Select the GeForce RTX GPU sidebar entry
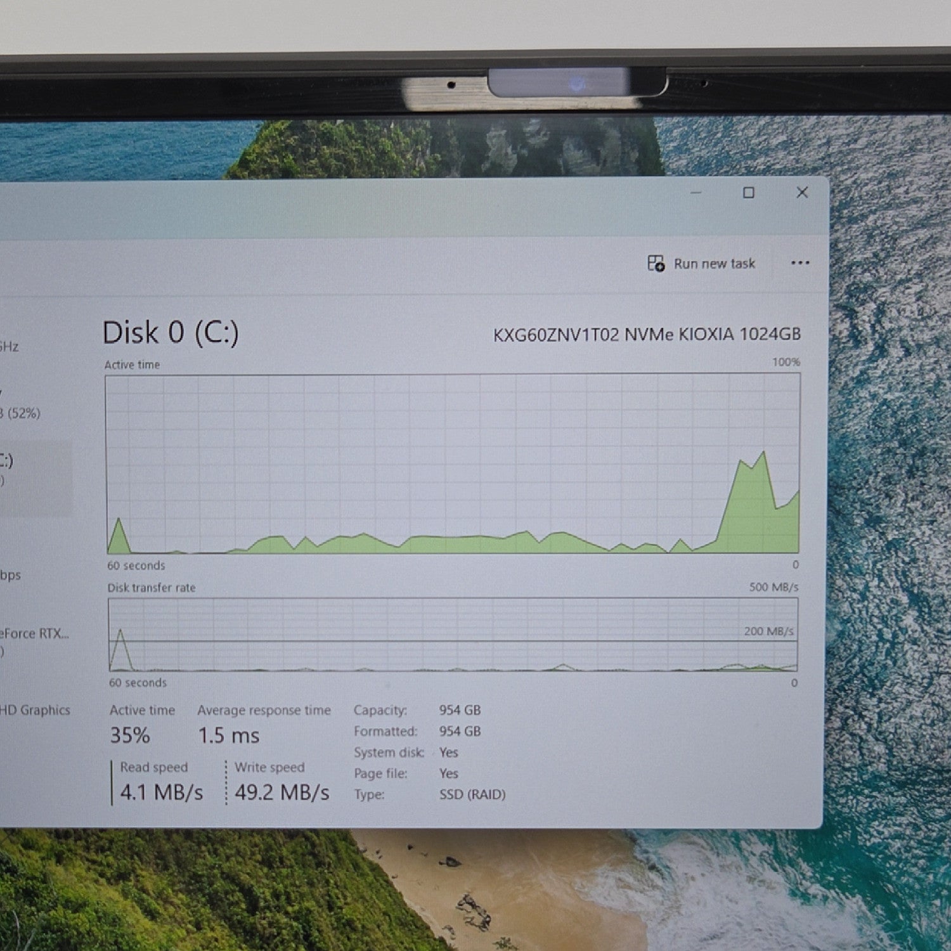951x951 pixels. 35,641
